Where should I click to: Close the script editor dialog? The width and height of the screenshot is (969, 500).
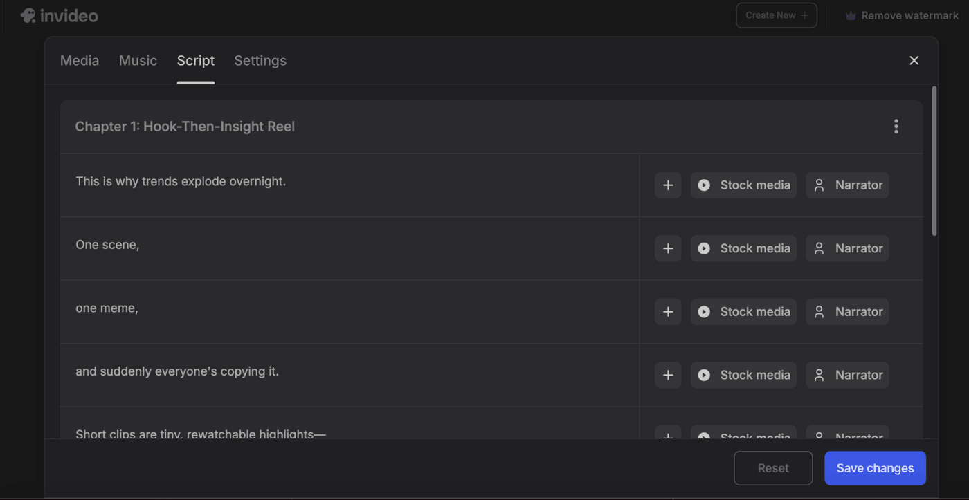pyautogui.click(x=914, y=61)
